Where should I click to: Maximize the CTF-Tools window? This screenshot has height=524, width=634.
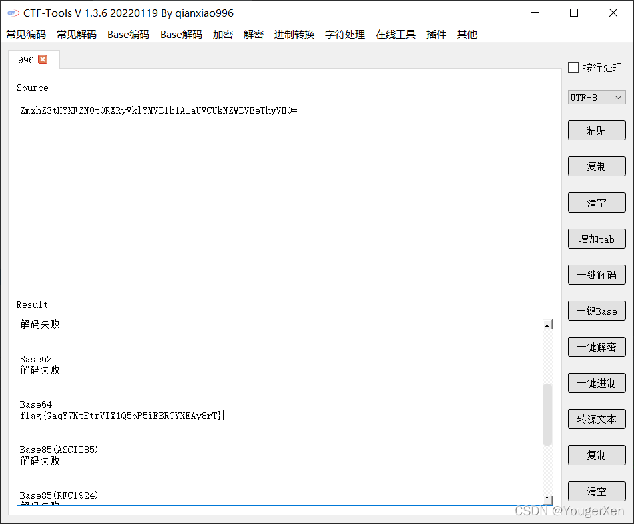[x=574, y=13]
